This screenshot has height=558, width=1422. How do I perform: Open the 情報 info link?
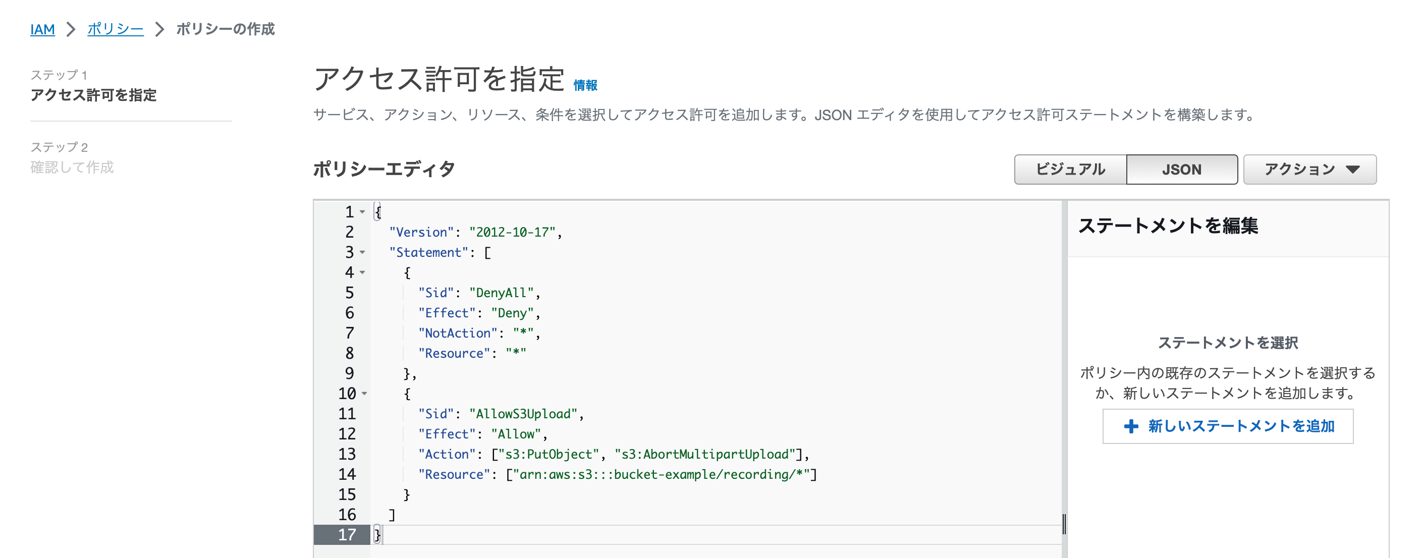point(585,85)
